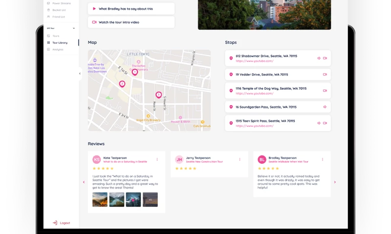
Task: Click pin icon for 1315 Teen Spirit Pass
Action: [231, 123]
